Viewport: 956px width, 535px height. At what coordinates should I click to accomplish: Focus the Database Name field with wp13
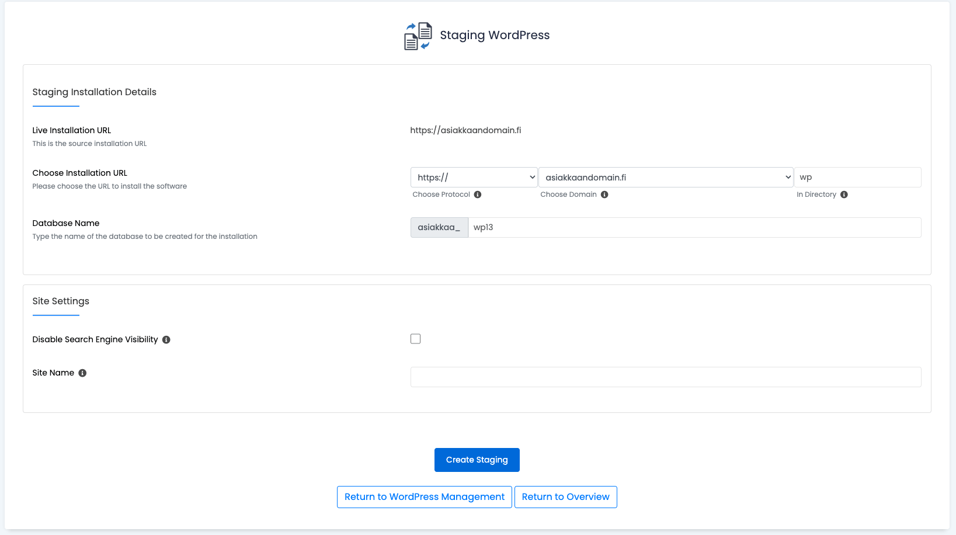tap(695, 228)
